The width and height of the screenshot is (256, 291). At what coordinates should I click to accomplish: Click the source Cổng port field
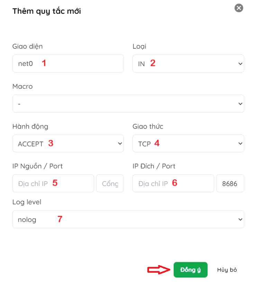pyautogui.click(x=110, y=183)
